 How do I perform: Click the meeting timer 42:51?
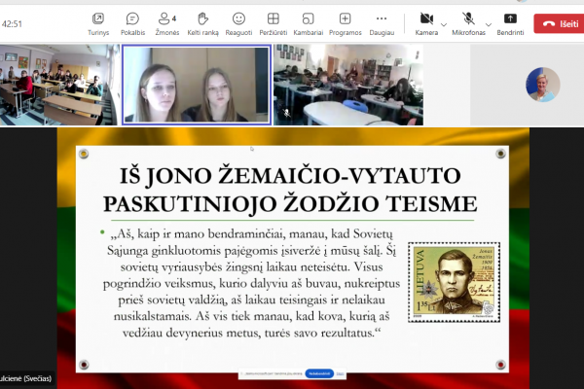pyautogui.click(x=12, y=24)
